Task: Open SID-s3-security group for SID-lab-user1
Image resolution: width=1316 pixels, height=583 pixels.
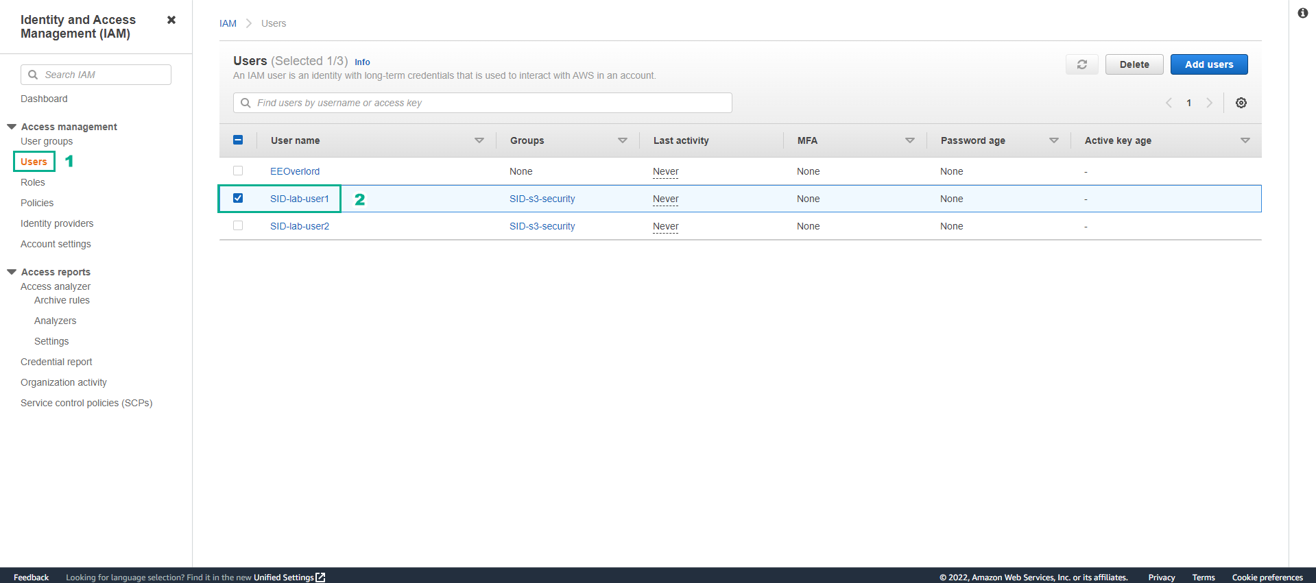Action: point(542,199)
